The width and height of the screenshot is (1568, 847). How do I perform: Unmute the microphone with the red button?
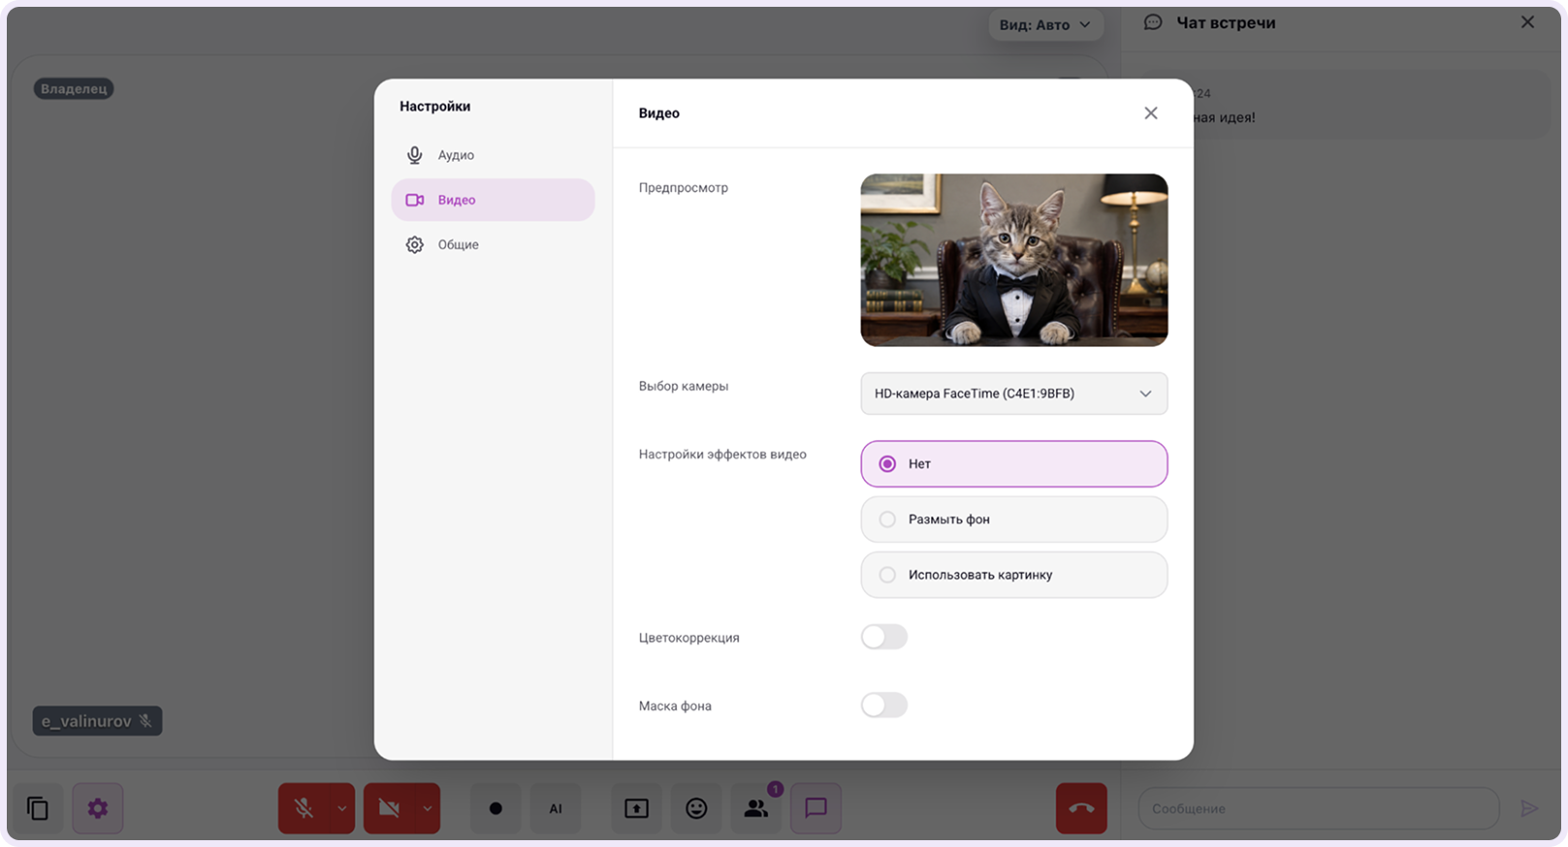(304, 808)
